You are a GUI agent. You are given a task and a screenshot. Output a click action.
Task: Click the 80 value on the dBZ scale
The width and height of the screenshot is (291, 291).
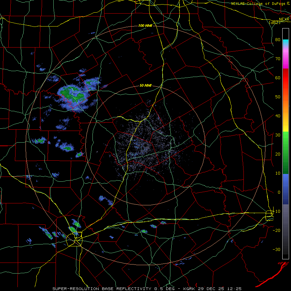278,39
